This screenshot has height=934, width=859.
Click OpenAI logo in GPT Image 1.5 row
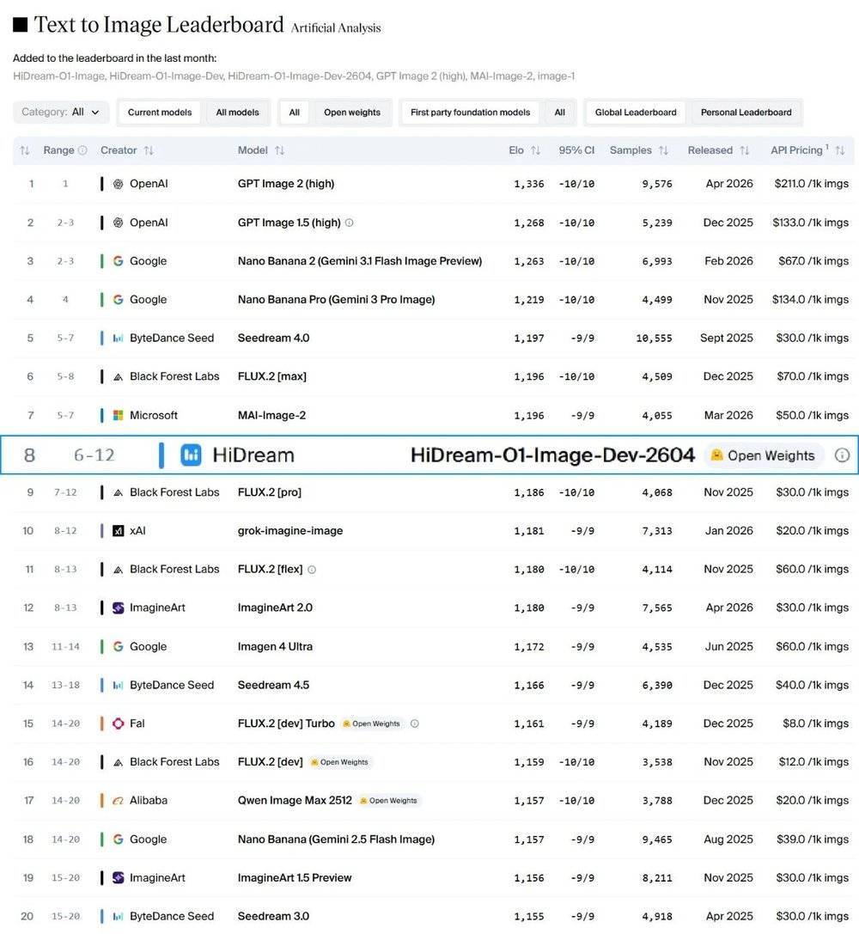(x=118, y=223)
